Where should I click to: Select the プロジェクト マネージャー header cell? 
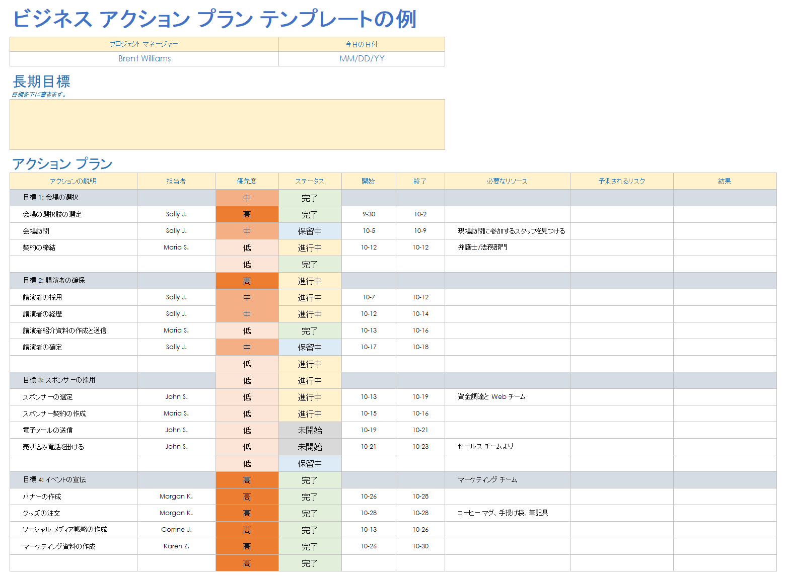pyautogui.click(x=144, y=44)
